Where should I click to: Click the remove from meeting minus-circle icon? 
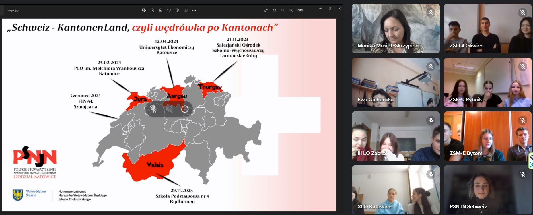tap(185, 109)
